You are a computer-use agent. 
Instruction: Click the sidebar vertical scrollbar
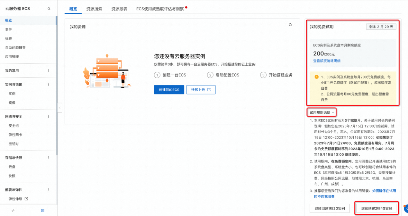point(57,85)
